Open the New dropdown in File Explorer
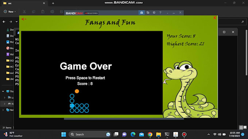Image resolution: width=248 pixels, height=139 pixels. point(10,12)
